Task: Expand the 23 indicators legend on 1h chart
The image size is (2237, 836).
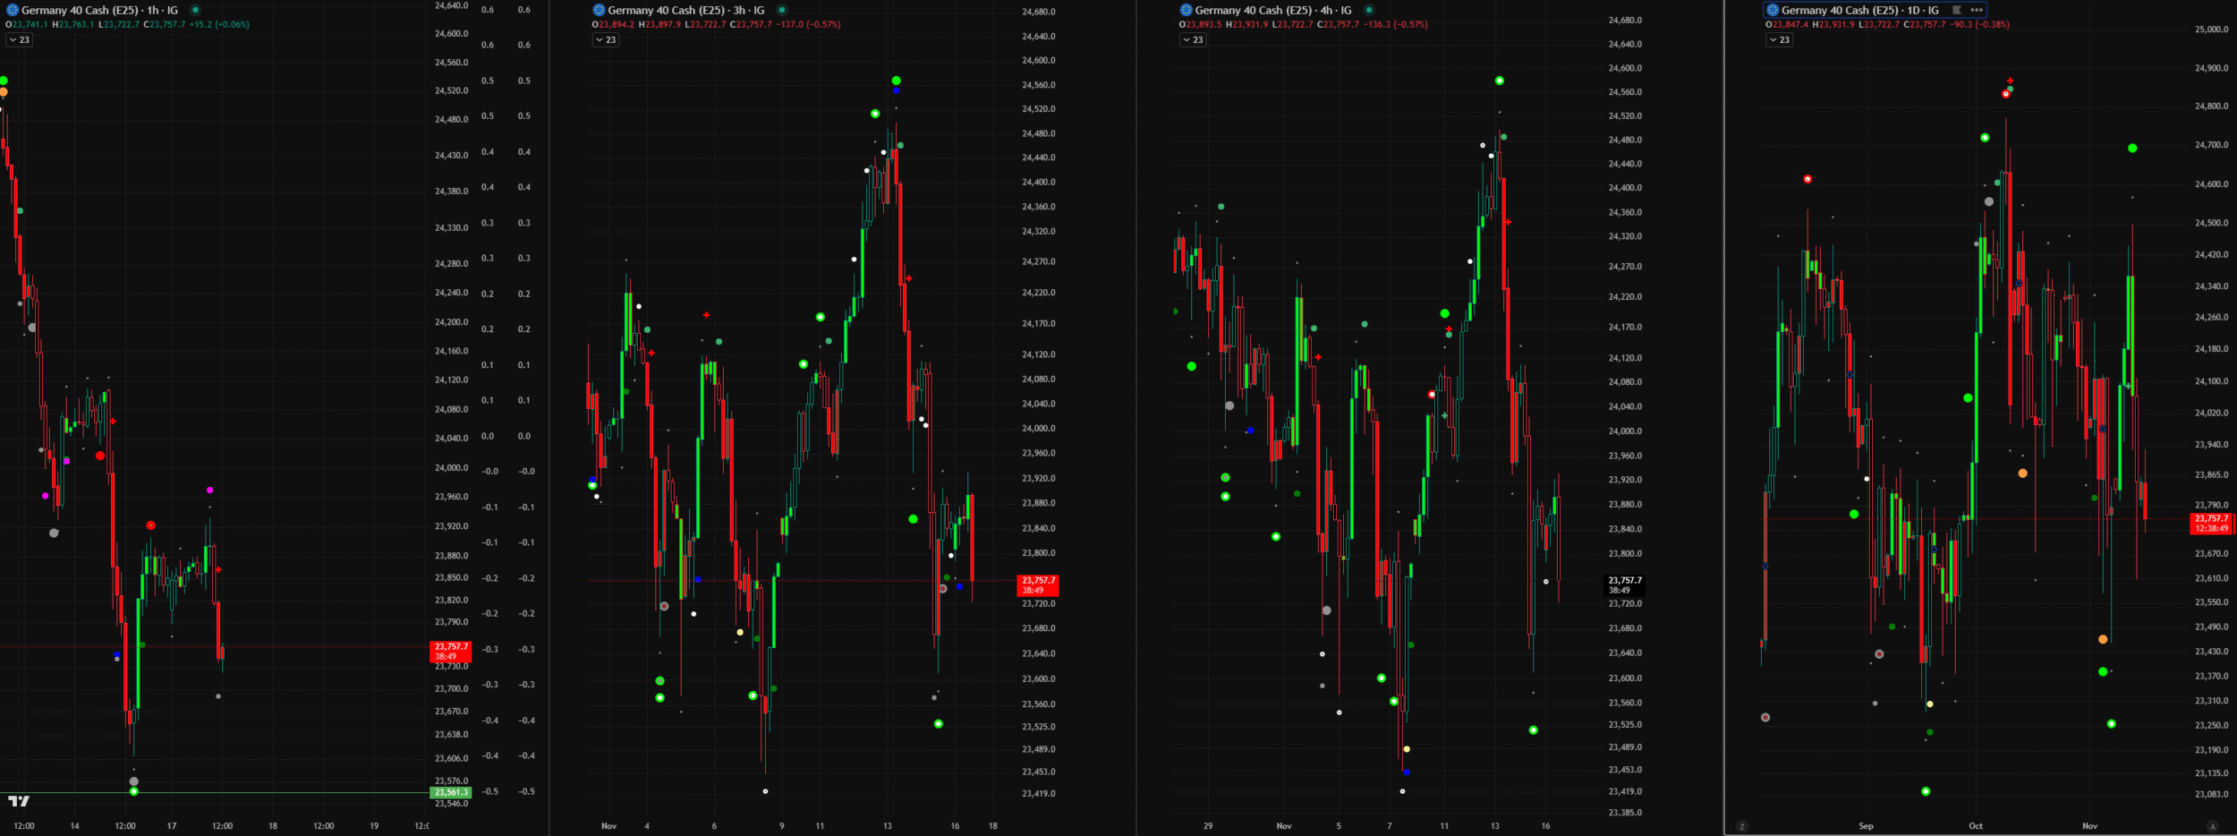Action: (19, 40)
